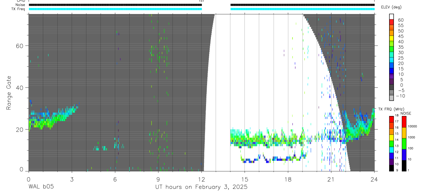The image size is (421, 194).
Task: Pick the green 100–1000 NOISE swatch
Action: 404,143
